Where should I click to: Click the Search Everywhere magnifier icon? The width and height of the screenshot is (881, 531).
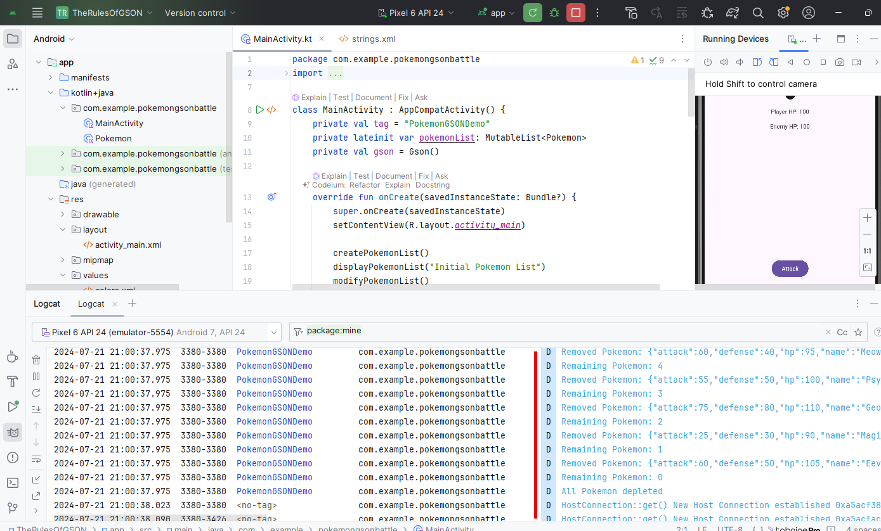pyautogui.click(x=758, y=13)
